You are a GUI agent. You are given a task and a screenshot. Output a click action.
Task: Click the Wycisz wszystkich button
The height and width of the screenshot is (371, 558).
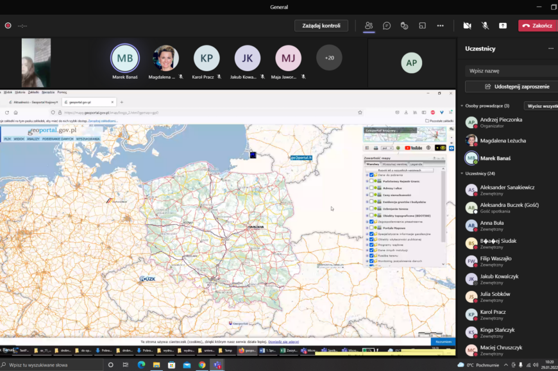point(541,106)
